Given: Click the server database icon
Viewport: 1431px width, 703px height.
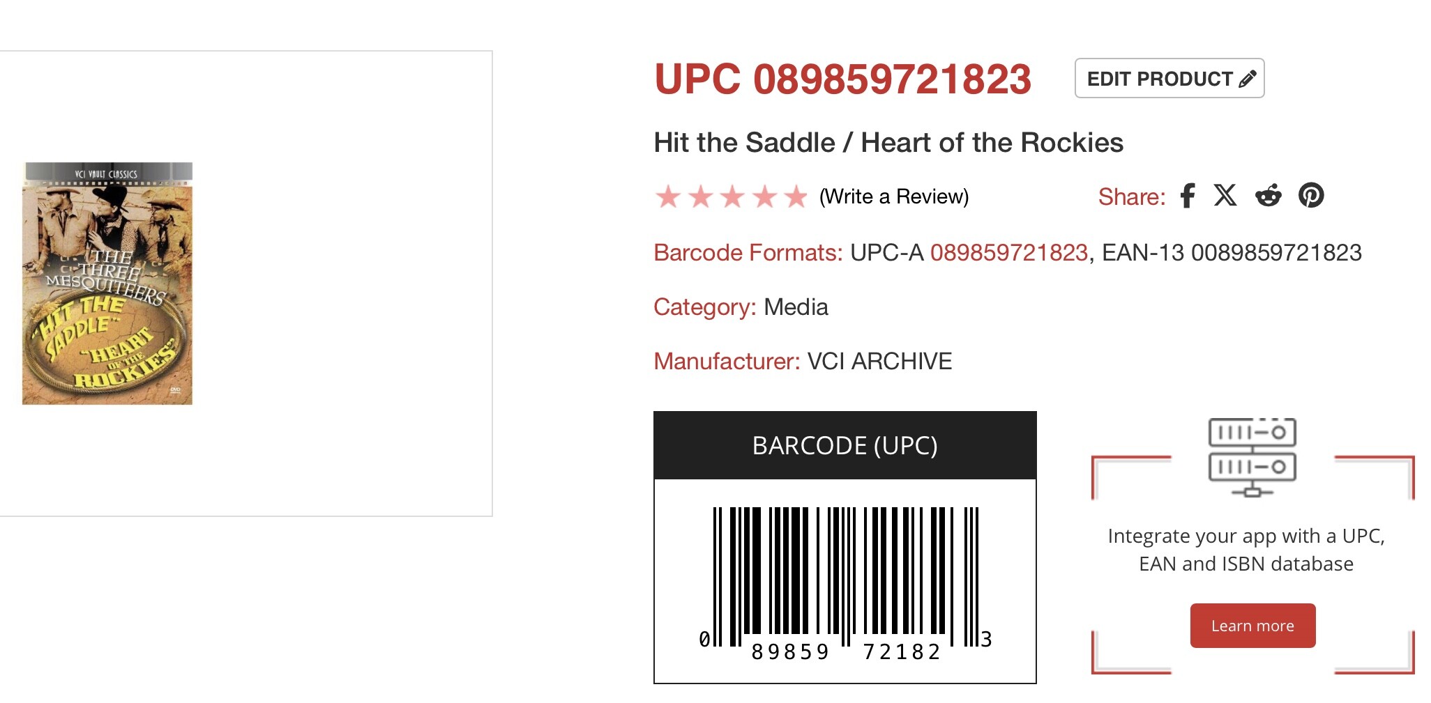Looking at the screenshot, I should 1252,457.
